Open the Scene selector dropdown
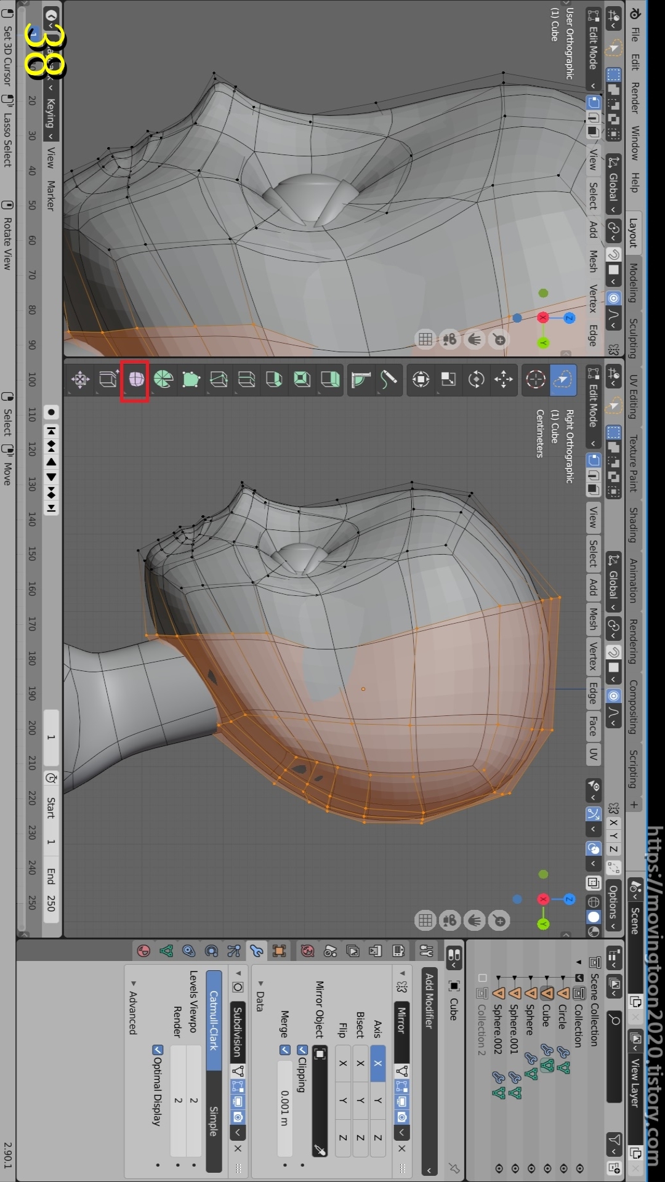The height and width of the screenshot is (1182, 665). [635, 889]
